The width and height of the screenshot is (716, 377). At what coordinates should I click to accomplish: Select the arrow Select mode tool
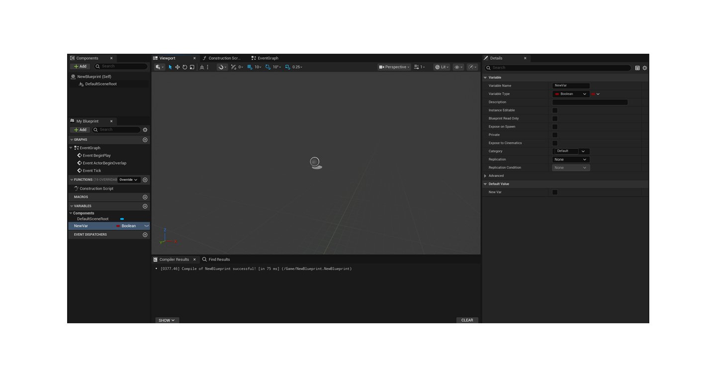click(170, 67)
